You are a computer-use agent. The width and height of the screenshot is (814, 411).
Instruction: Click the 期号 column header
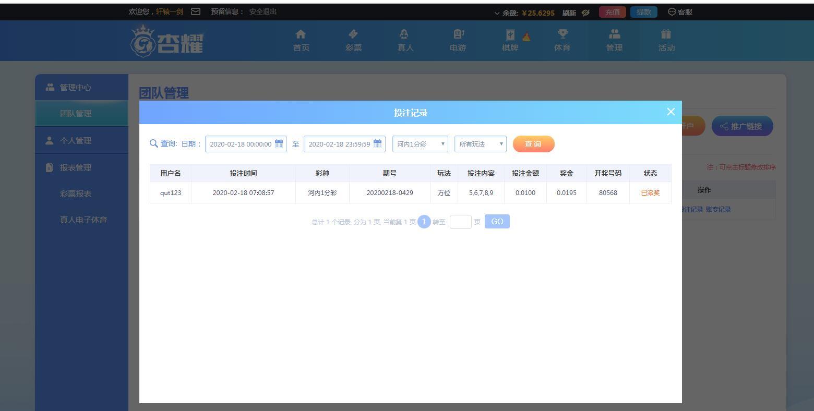point(390,173)
